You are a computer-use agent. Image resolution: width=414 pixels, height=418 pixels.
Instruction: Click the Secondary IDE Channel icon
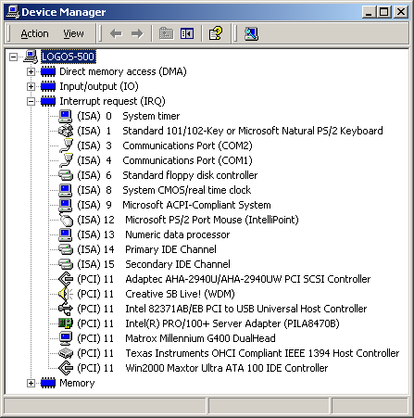[x=66, y=264]
